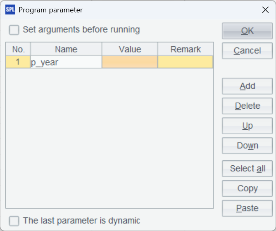
Task: Paste parameter from clipboard
Action: pos(247,208)
